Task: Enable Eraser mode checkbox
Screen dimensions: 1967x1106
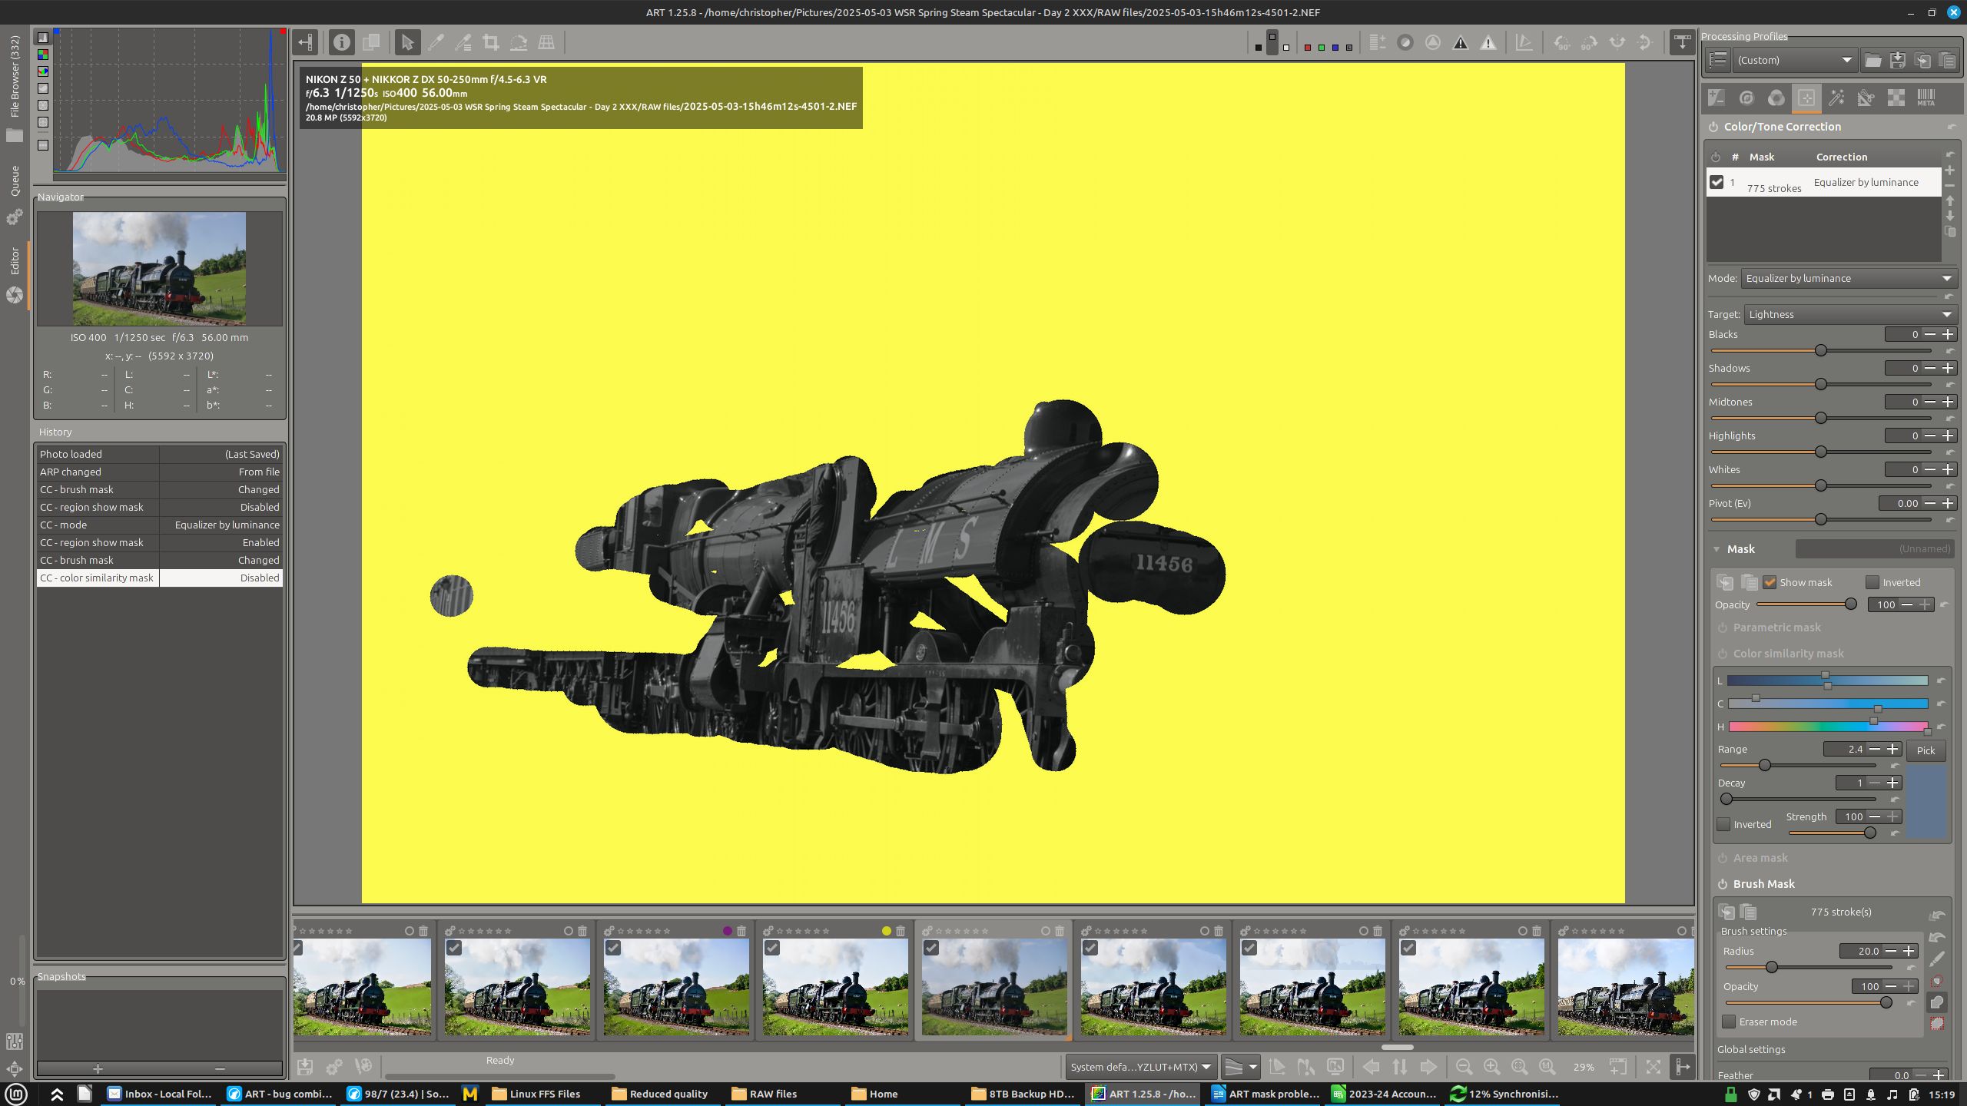Action: tap(1729, 1022)
